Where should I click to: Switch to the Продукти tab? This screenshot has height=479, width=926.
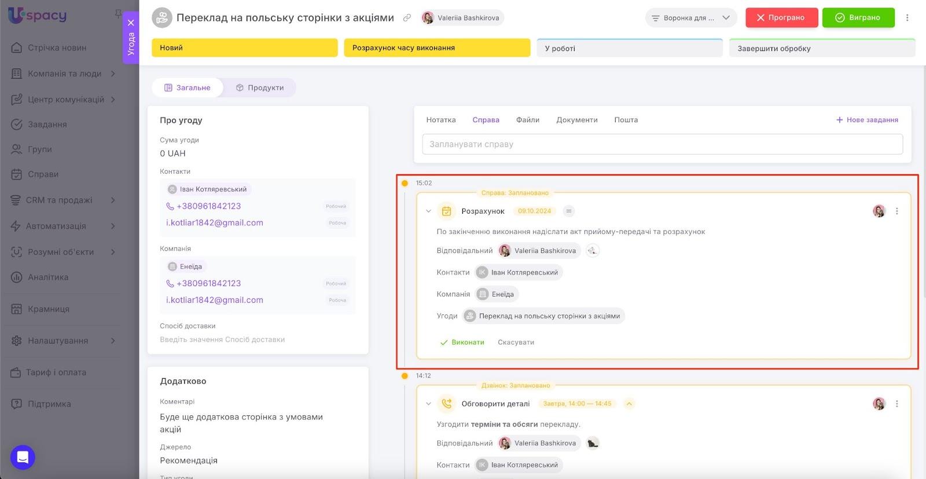point(260,88)
